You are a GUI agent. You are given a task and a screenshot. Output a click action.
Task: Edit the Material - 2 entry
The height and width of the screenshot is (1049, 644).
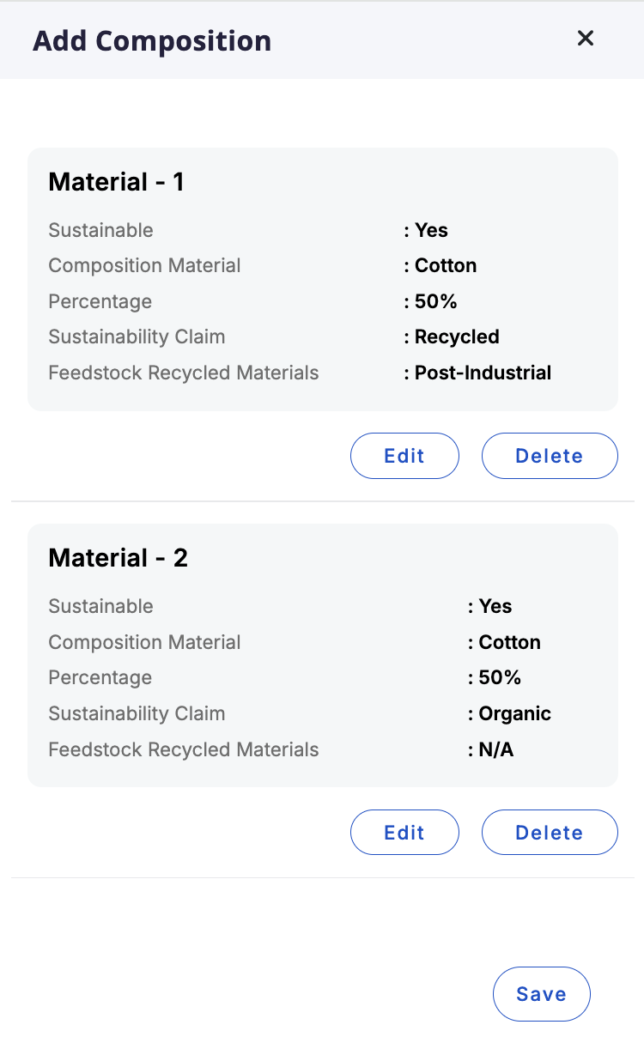point(404,833)
